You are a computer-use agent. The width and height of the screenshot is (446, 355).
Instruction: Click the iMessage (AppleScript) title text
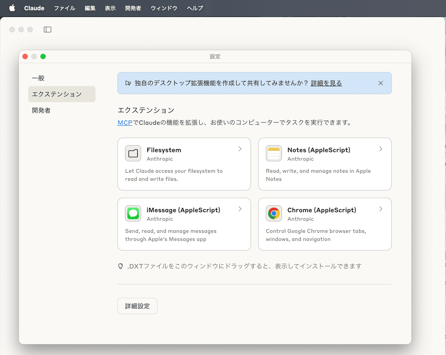coord(184,210)
